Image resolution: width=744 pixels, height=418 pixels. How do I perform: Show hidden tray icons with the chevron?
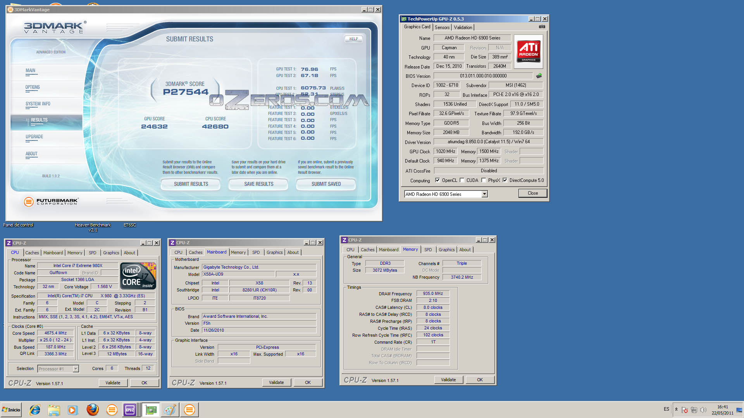click(x=676, y=409)
